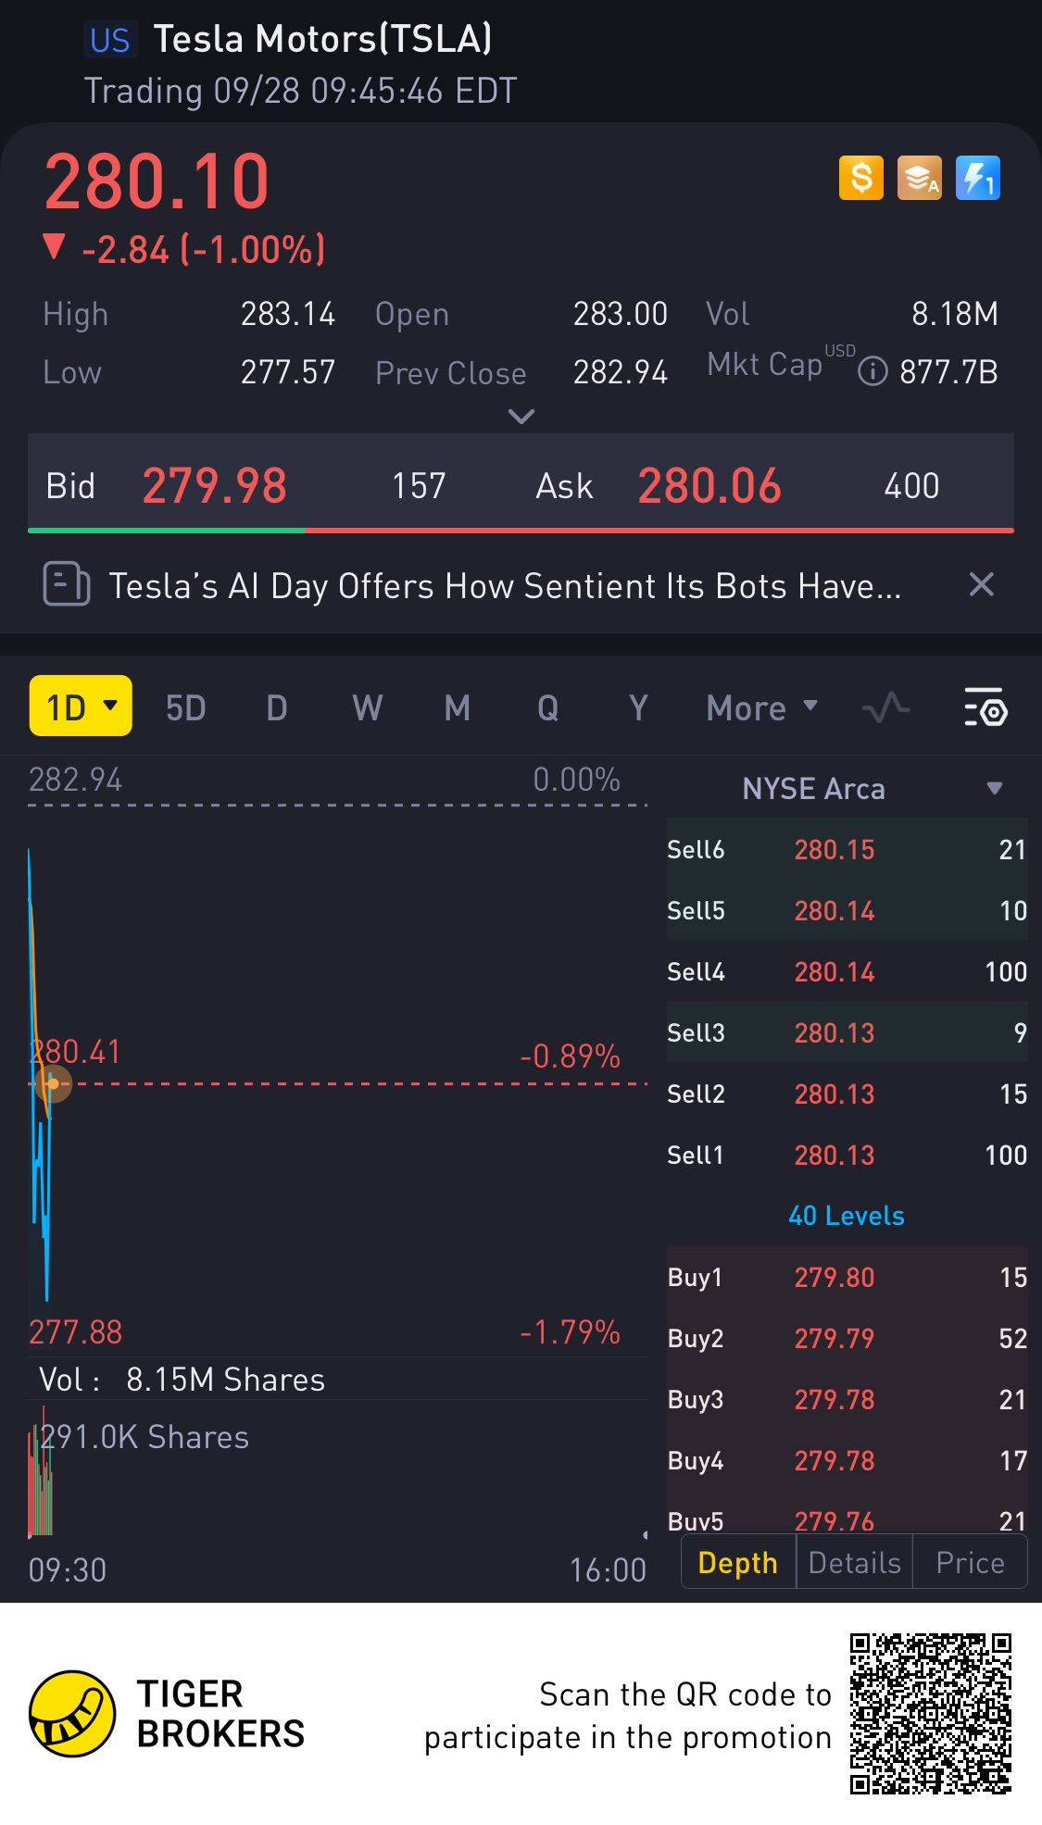Dismiss the Tesla AI Day news banner
Screen dimensions: 1042x1825
coord(981,584)
